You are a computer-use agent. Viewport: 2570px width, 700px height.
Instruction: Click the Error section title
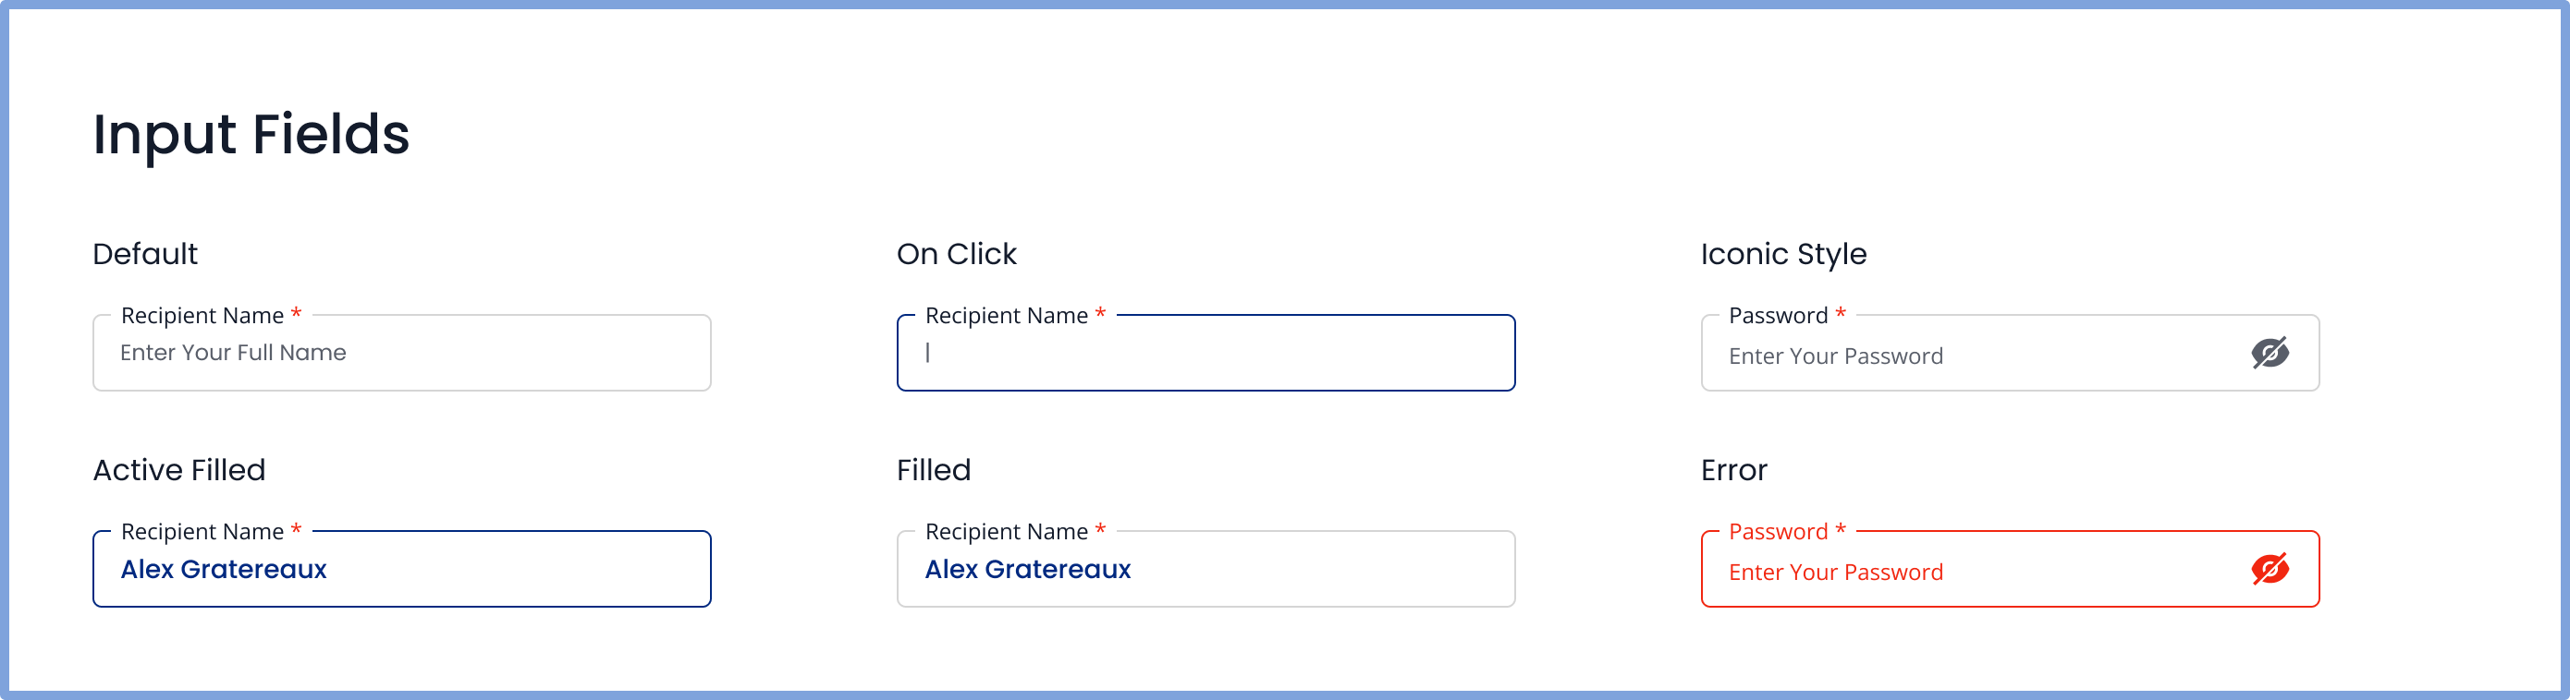tap(1733, 471)
